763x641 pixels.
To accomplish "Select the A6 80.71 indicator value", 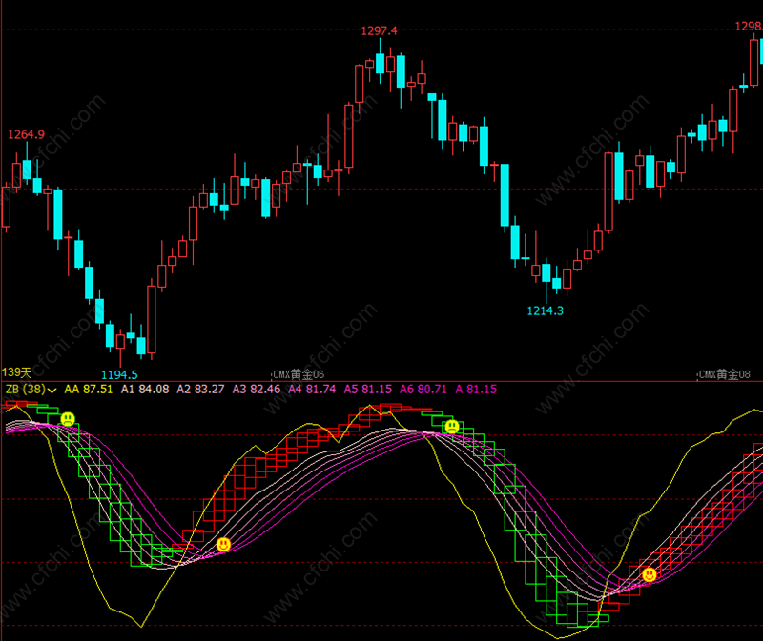I will coord(423,390).
